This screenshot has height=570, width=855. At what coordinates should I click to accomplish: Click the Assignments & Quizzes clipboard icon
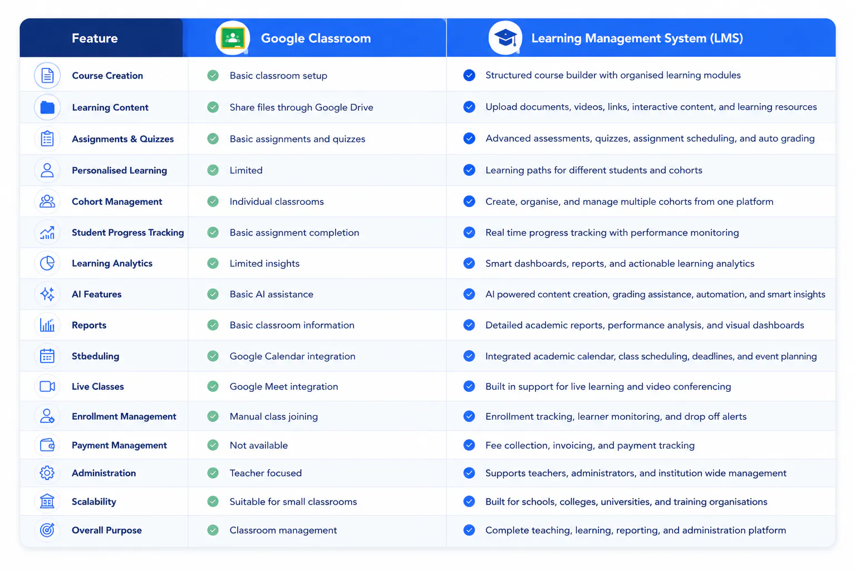[47, 139]
